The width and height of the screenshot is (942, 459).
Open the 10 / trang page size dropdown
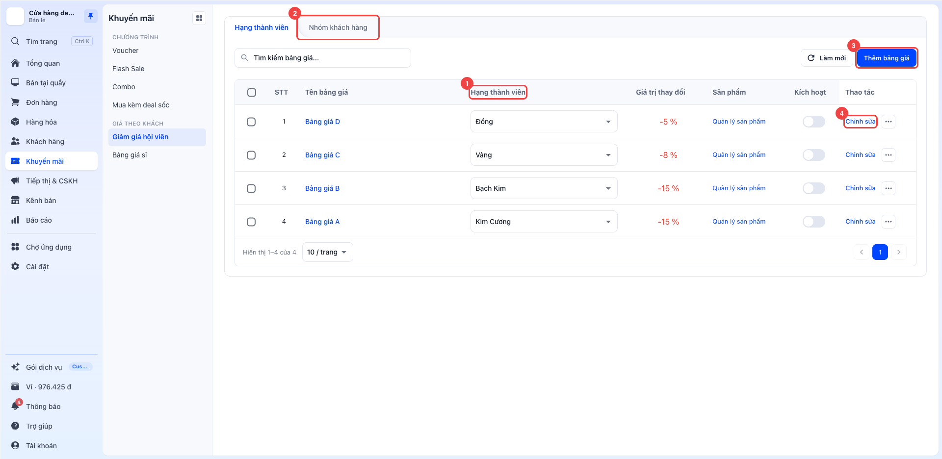tap(327, 252)
